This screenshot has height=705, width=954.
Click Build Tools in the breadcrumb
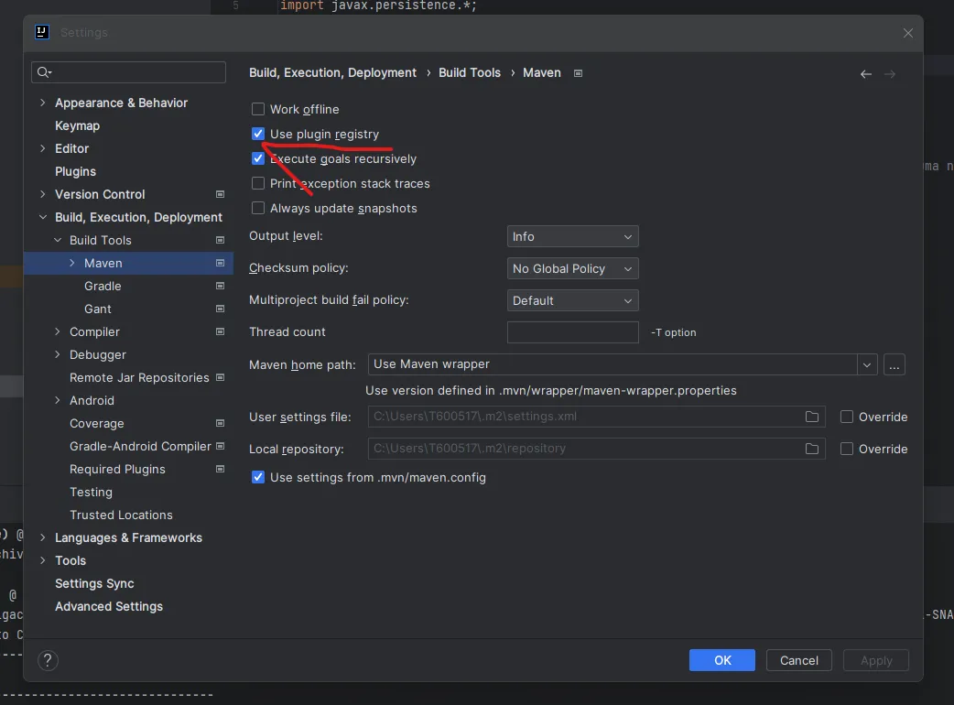470,73
